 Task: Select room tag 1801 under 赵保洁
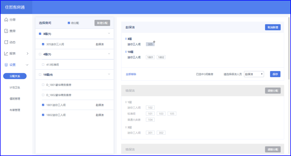pyautogui.click(x=150, y=57)
